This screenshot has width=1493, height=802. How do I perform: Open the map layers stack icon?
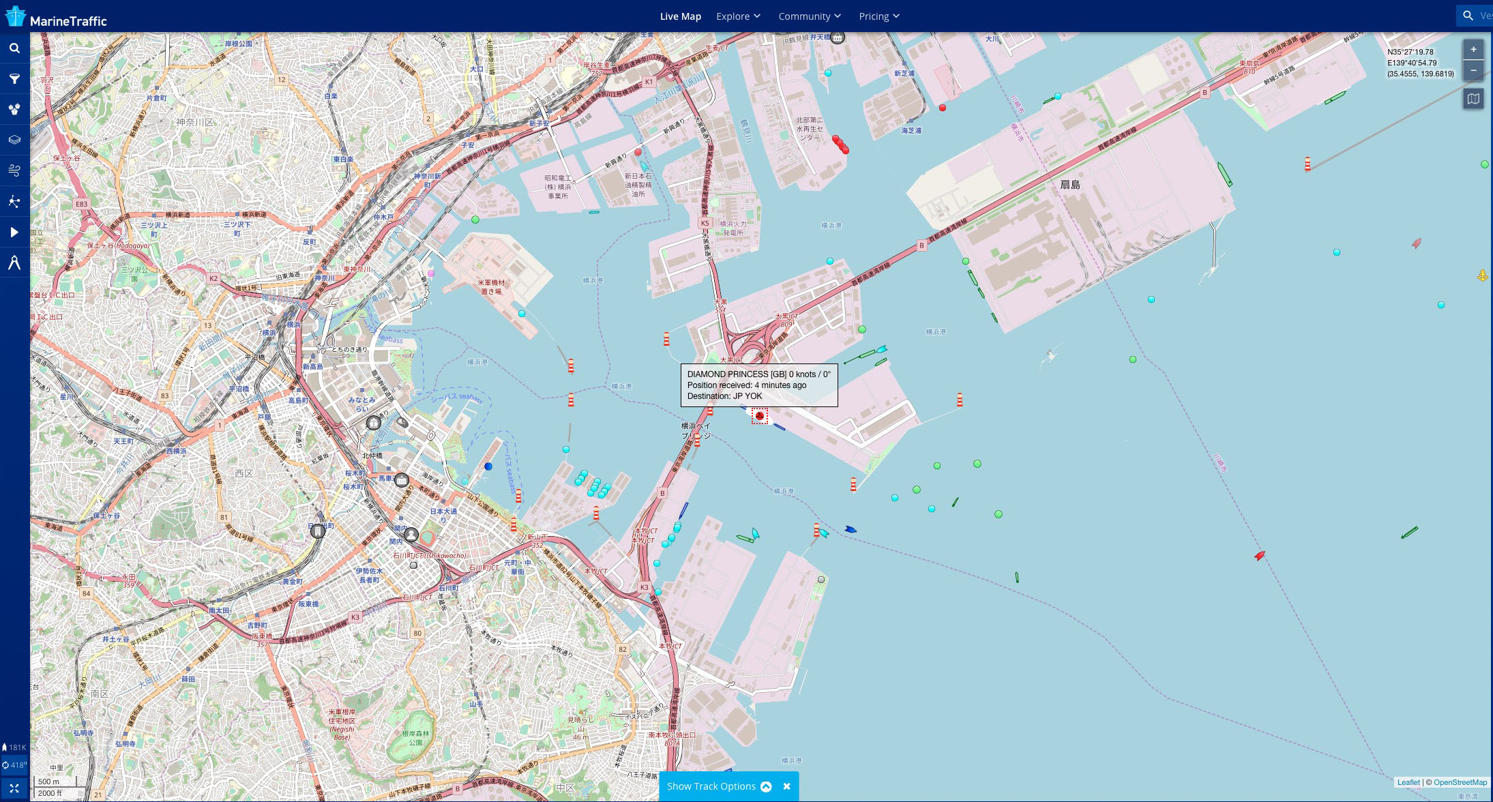point(14,140)
